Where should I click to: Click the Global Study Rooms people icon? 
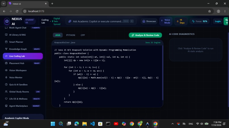[x=6, y=92]
